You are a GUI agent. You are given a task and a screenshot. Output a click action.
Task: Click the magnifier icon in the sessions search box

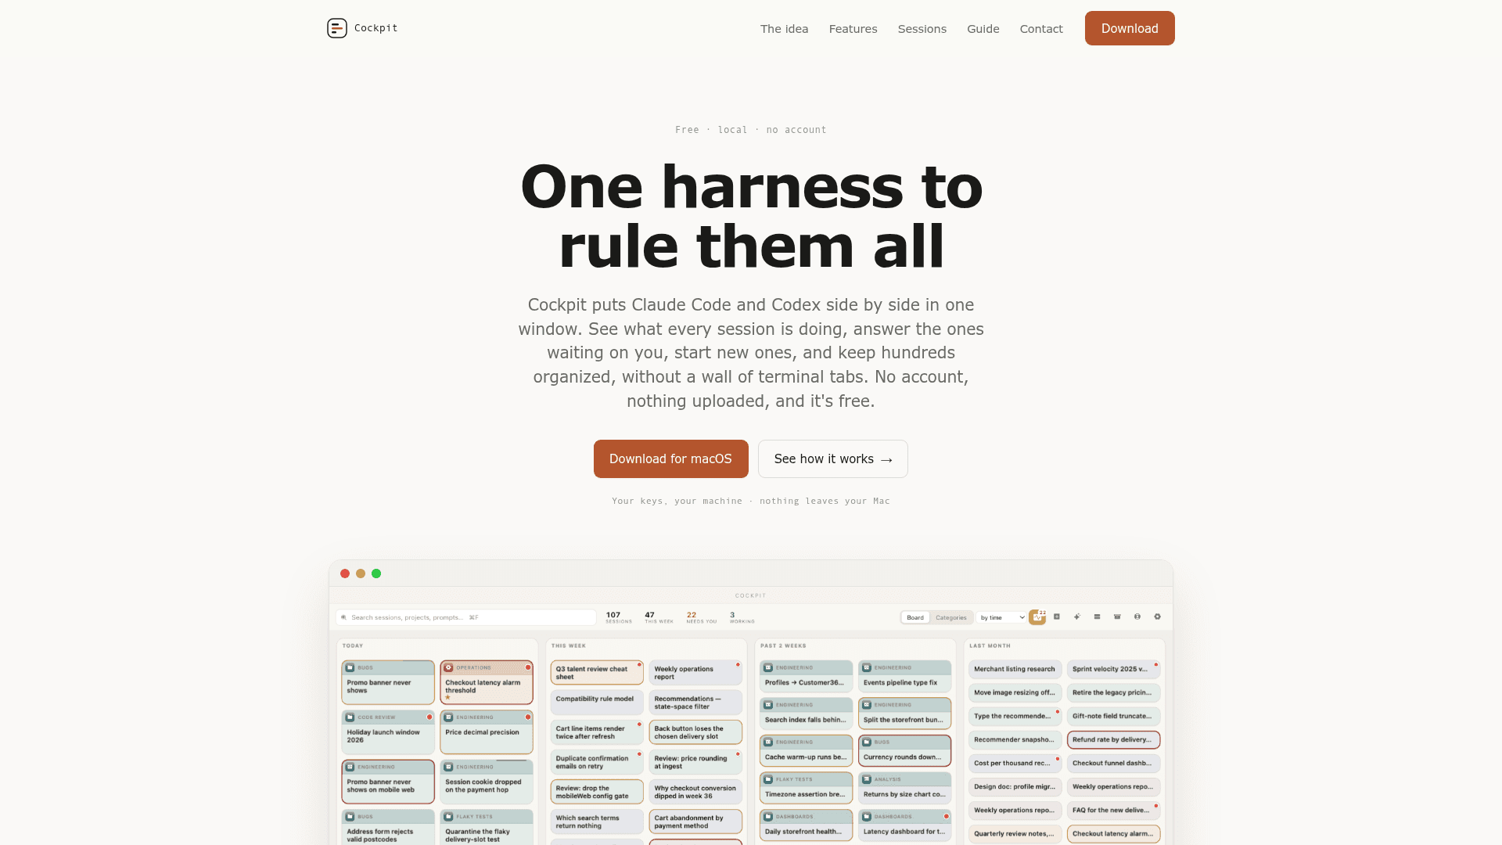pyautogui.click(x=343, y=617)
